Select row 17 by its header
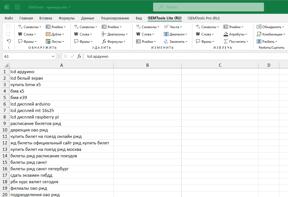This screenshot has width=288, height=197. tap(5, 175)
